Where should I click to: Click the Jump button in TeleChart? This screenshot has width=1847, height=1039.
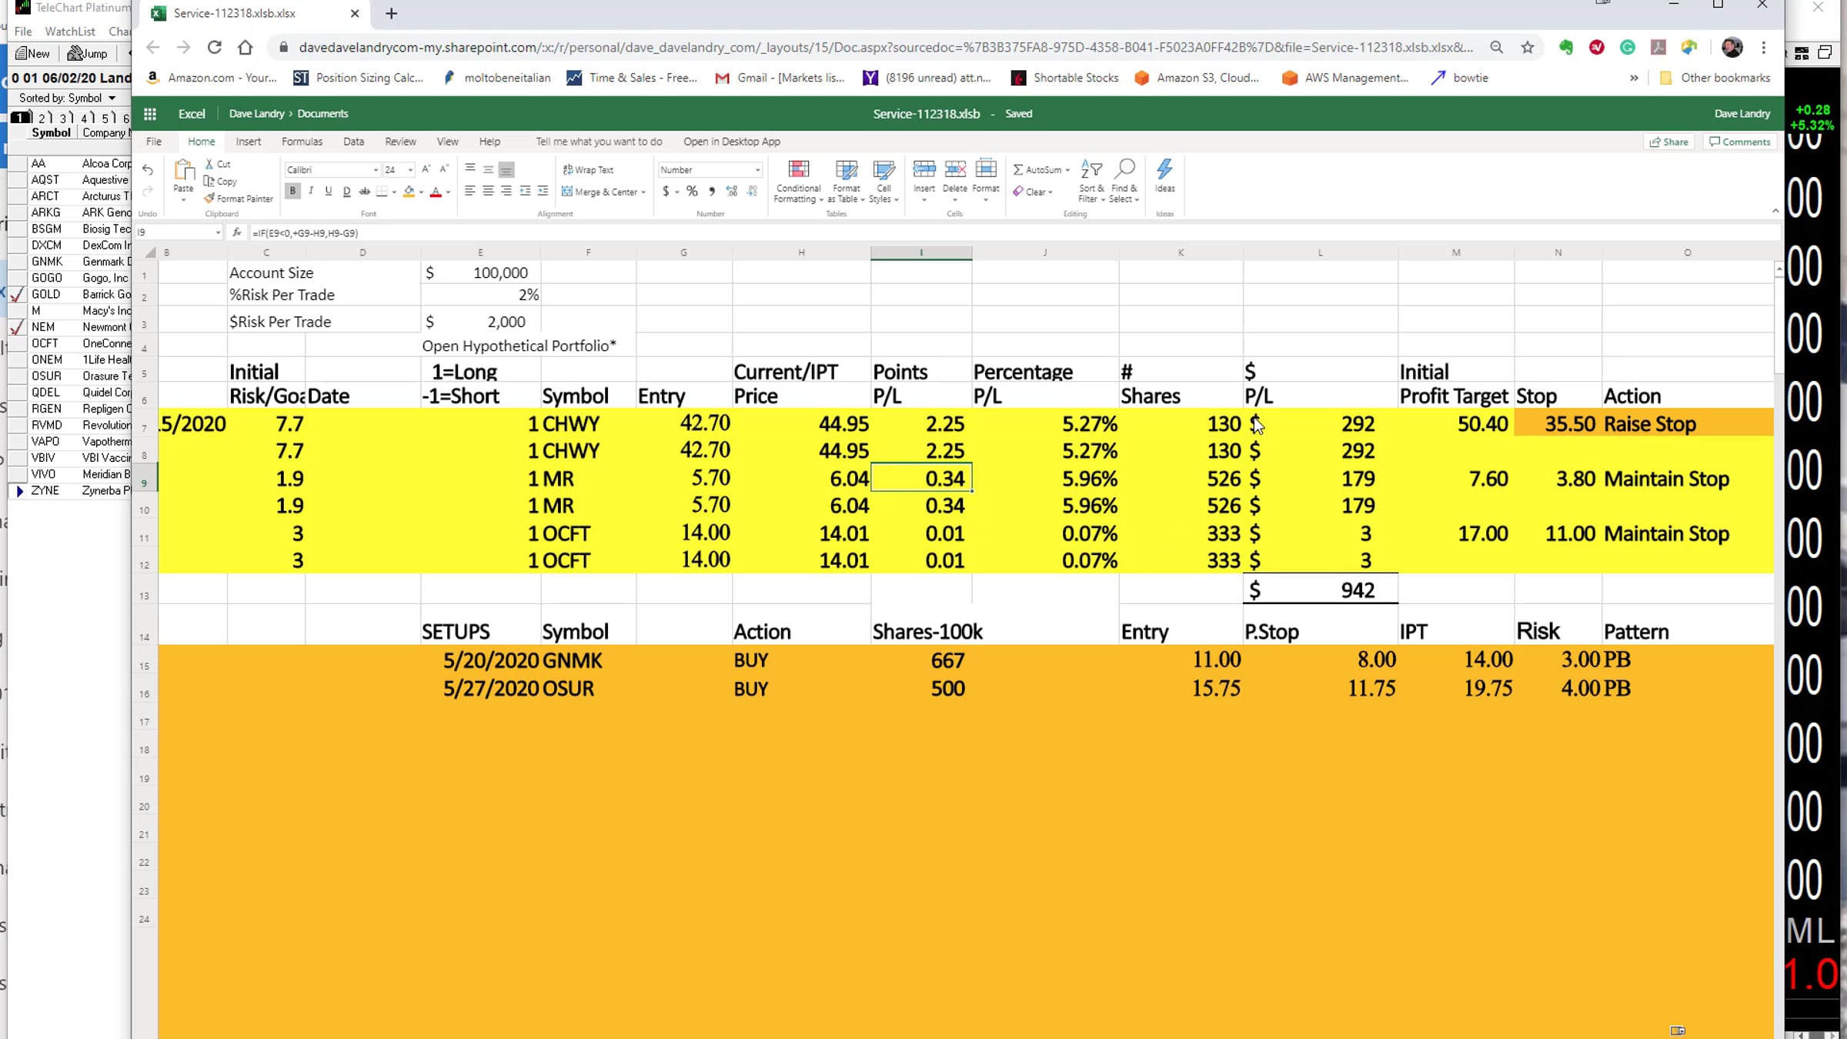coord(88,53)
